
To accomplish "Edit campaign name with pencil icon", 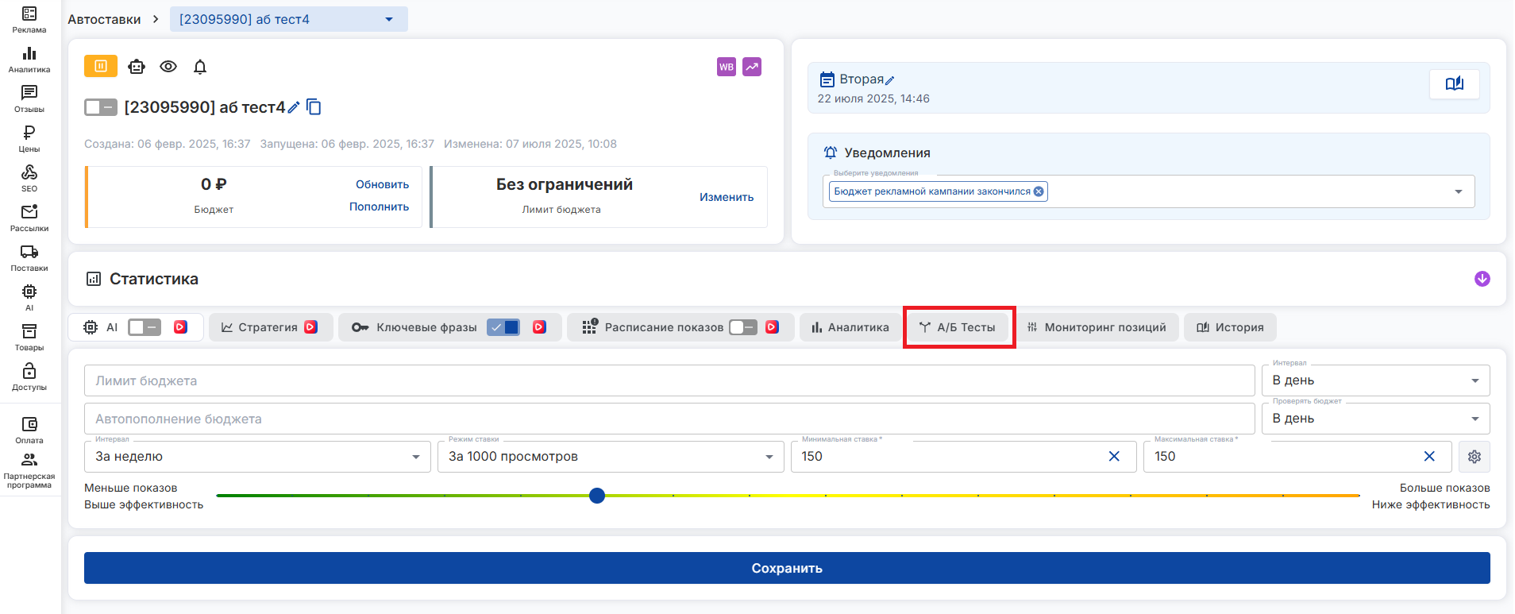I will point(294,107).
